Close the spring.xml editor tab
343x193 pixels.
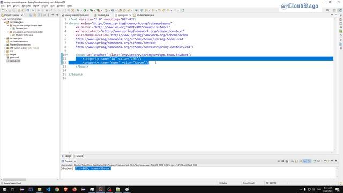[130, 15]
